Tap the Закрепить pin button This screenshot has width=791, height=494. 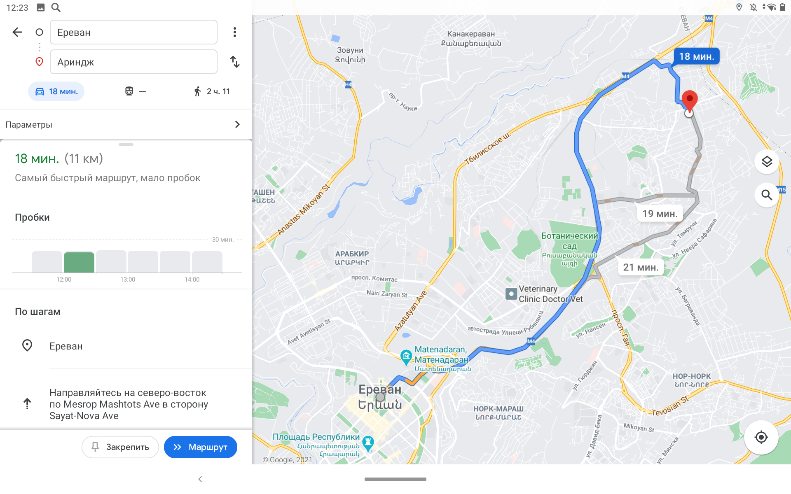(x=120, y=447)
